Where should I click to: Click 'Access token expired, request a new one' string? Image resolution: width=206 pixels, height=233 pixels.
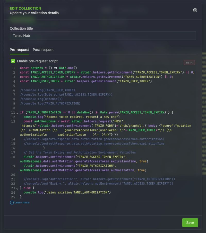pyautogui.click(x=82, y=117)
